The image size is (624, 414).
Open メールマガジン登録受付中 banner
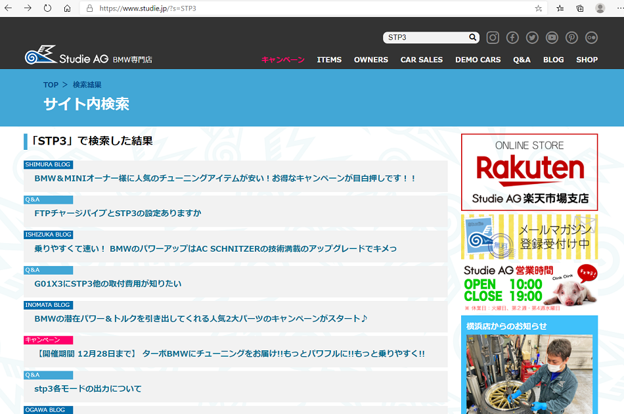pyautogui.click(x=529, y=237)
